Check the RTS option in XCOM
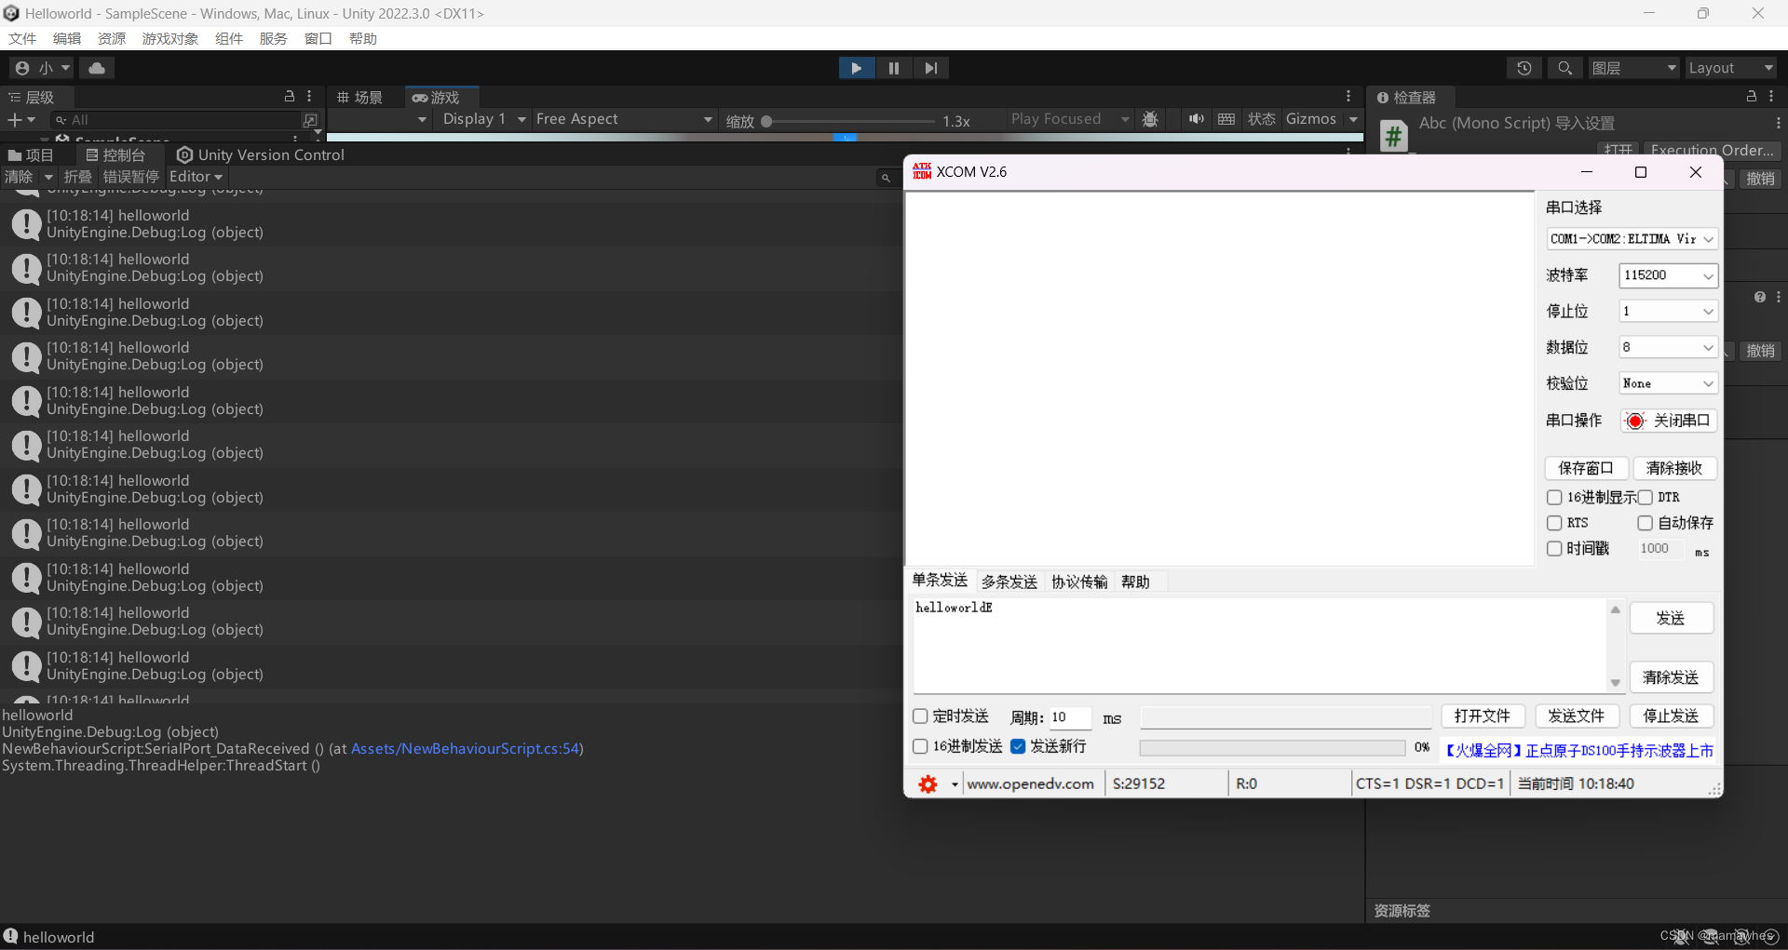The width and height of the screenshot is (1788, 950). click(1554, 523)
